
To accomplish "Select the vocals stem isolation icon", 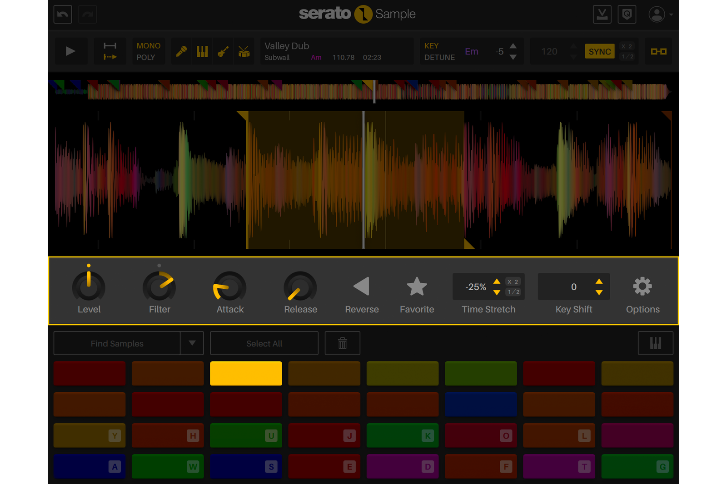I will (x=181, y=51).
